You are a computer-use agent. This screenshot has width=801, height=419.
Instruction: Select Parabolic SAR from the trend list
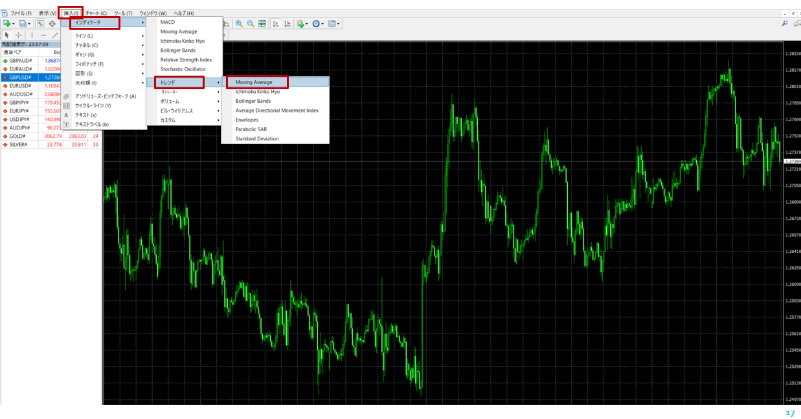(251, 129)
